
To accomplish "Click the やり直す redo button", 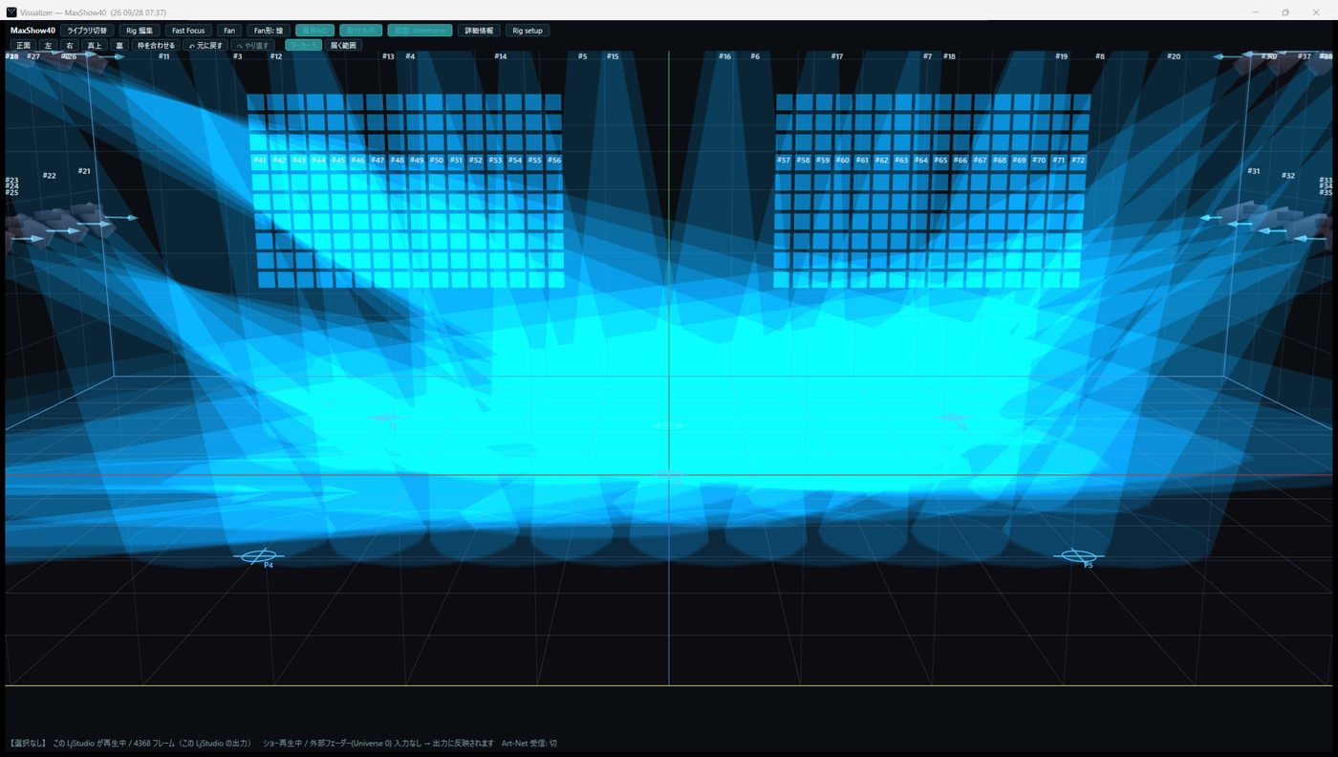I will (253, 45).
